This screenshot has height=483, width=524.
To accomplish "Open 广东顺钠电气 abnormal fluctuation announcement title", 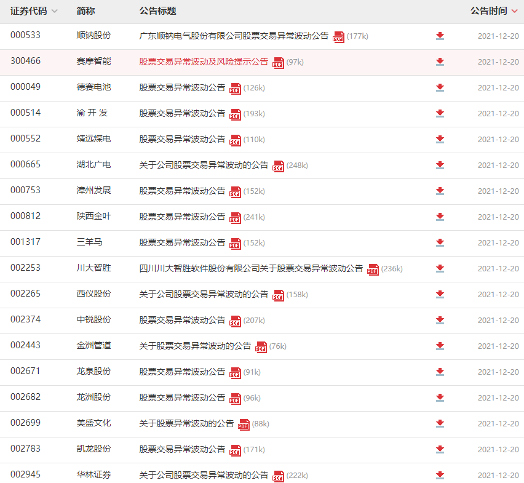I will pyautogui.click(x=234, y=36).
